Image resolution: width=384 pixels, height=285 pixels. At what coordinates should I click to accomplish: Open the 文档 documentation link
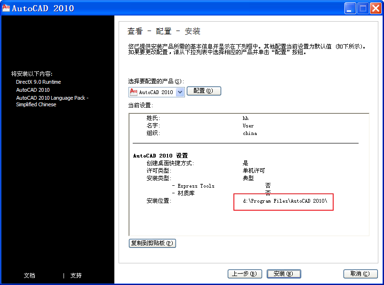[29, 276]
